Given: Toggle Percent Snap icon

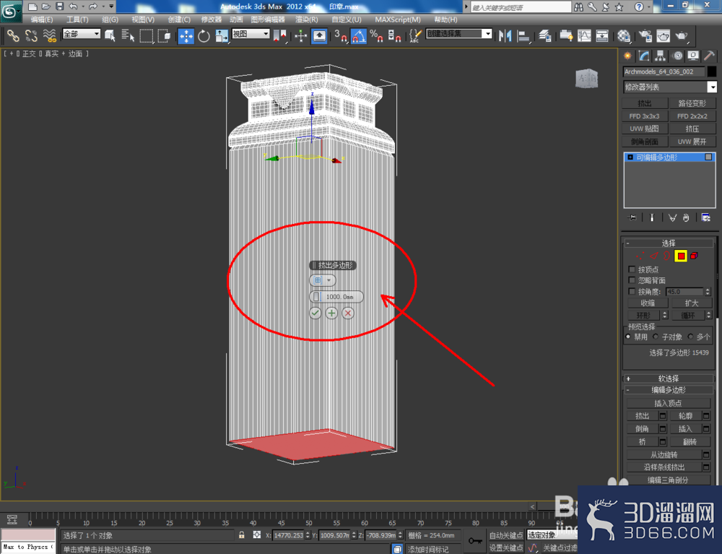Looking at the screenshot, I should pyautogui.click(x=376, y=35).
